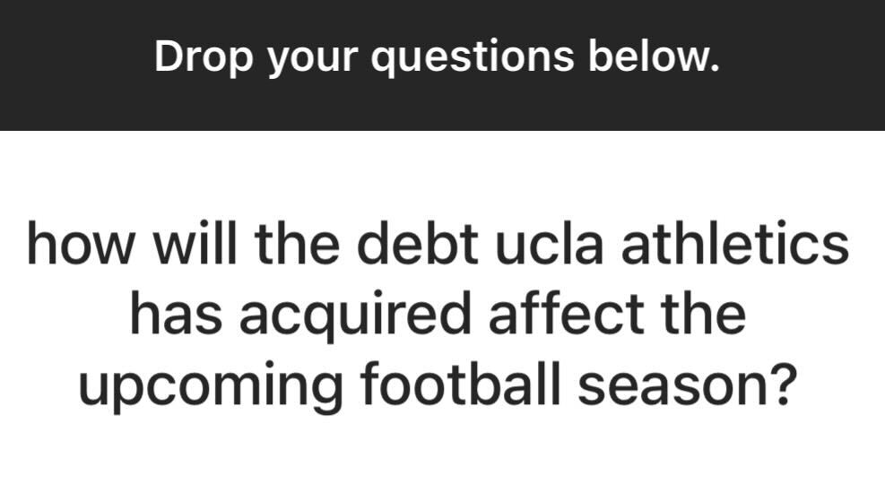Tap the word 'will' in the question
This screenshot has width=885, height=484.
(195, 243)
